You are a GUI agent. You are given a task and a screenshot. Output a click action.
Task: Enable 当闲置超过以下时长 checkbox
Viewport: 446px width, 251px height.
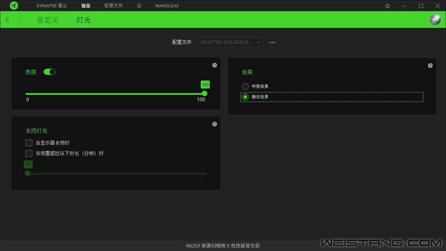pyautogui.click(x=29, y=153)
